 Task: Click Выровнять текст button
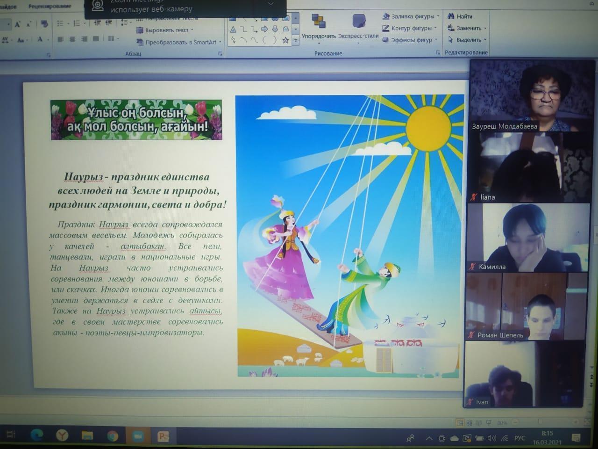point(165,30)
